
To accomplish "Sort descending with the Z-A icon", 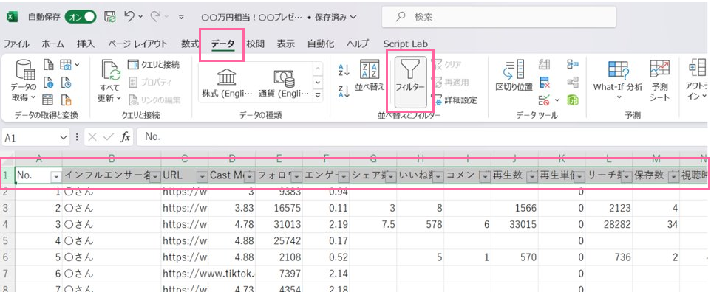I will (x=344, y=91).
